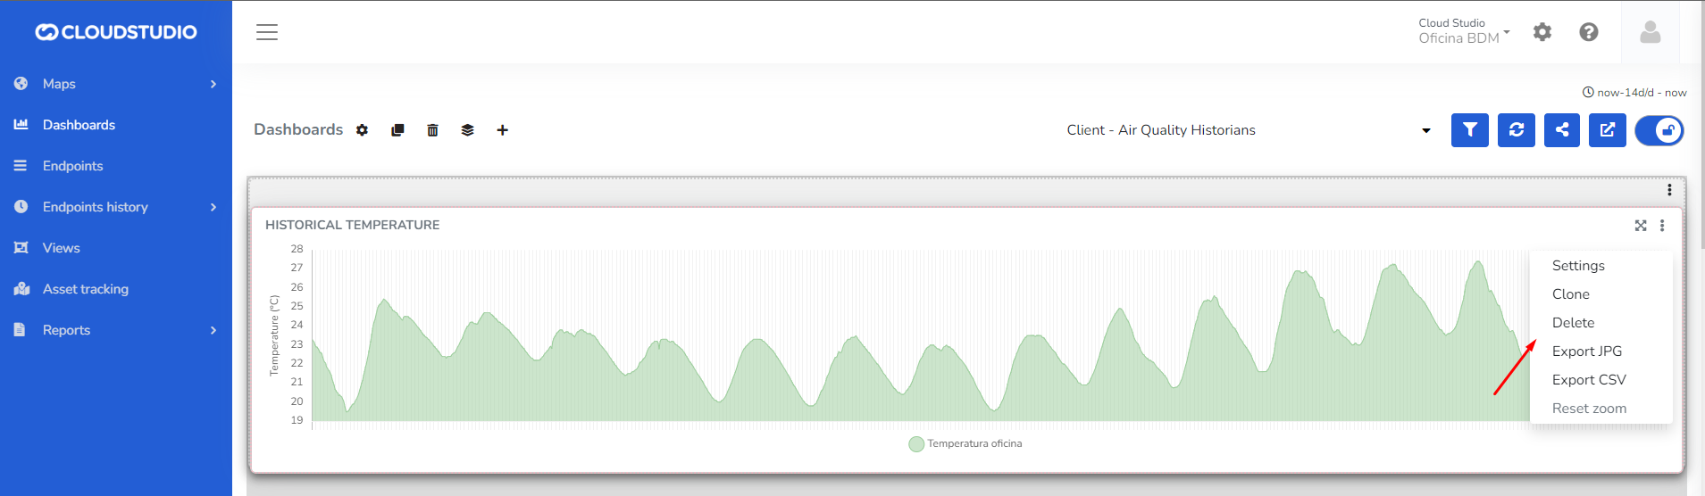Toggle the Temperatura oficina legend series

point(965,443)
